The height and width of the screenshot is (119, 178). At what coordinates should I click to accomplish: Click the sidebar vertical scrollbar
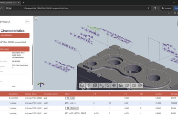click(33, 65)
